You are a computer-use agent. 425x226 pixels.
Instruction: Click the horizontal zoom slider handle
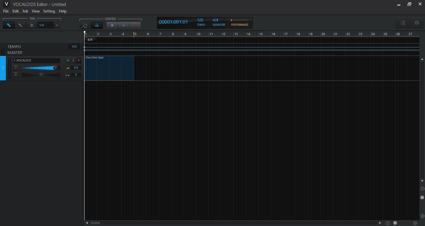pyautogui.click(x=395, y=223)
